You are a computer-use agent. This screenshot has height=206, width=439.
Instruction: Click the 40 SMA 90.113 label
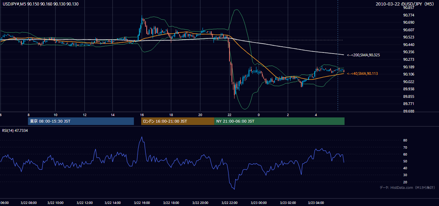(x=363, y=73)
